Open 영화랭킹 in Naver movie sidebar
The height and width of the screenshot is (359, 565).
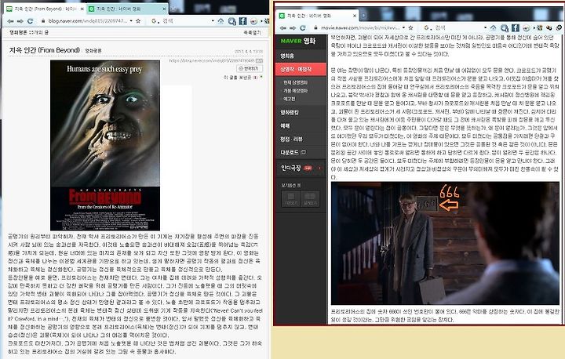[290, 113]
